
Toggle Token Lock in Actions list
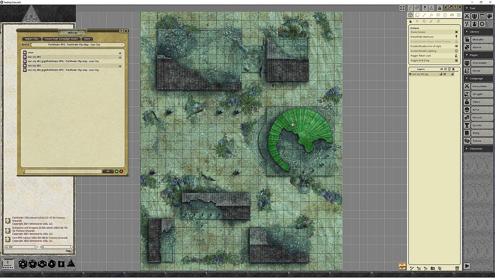pyautogui.click(x=434, y=56)
